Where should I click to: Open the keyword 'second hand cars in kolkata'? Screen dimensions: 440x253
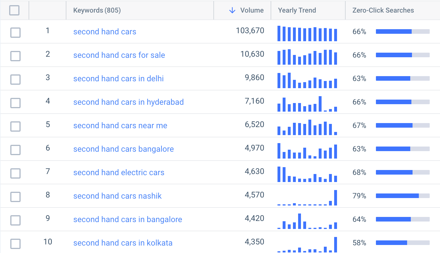pyautogui.click(x=123, y=243)
